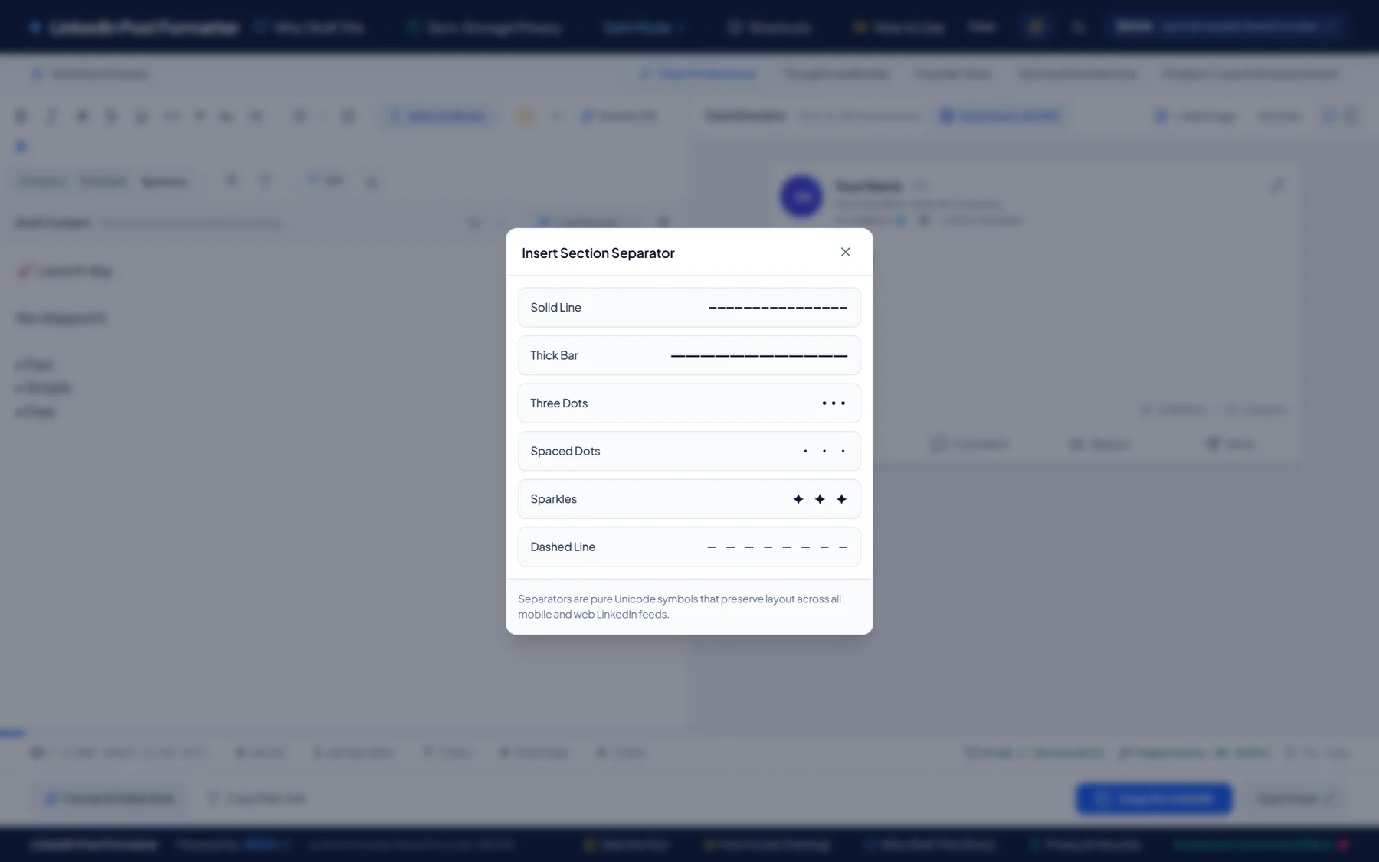Click the 'Insert Section Separator' dialog title
The height and width of the screenshot is (862, 1379).
pos(598,253)
